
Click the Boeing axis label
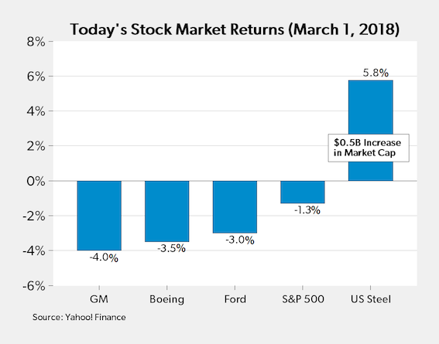[x=167, y=300]
